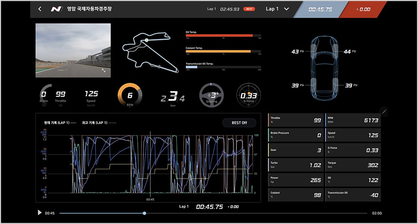
Task: Open the pencil edit icon
Action: tap(384, 112)
